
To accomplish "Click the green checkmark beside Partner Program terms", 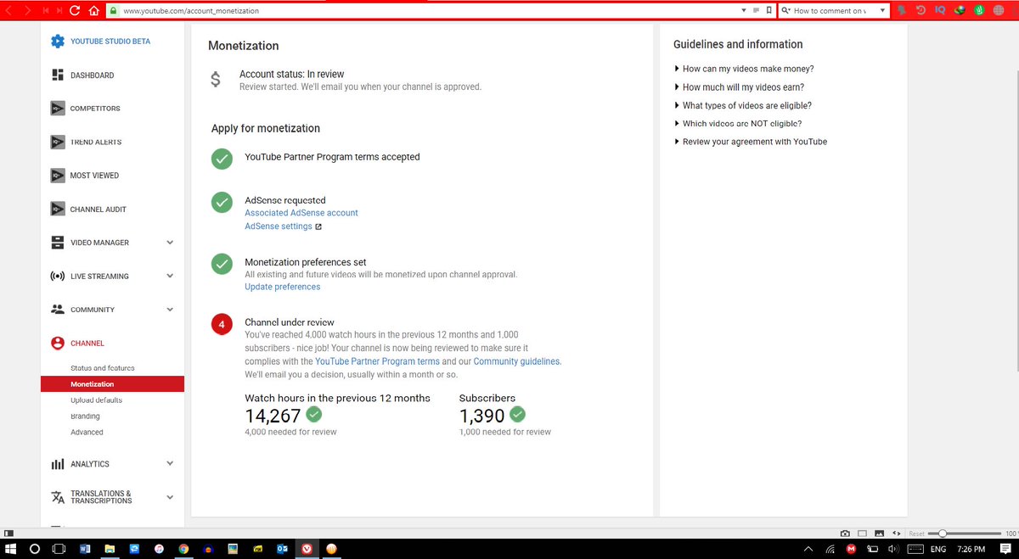I will click(x=222, y=158).
